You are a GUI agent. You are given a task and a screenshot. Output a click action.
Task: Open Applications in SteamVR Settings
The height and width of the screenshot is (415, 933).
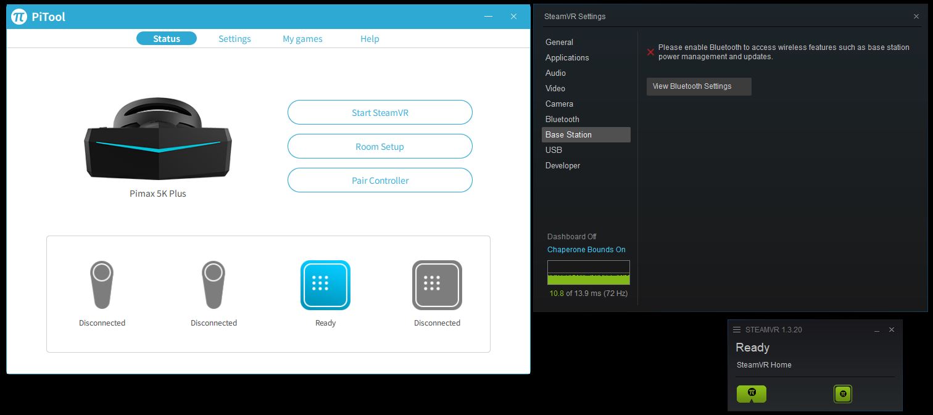pyautogui.click(x=567, y=57)
